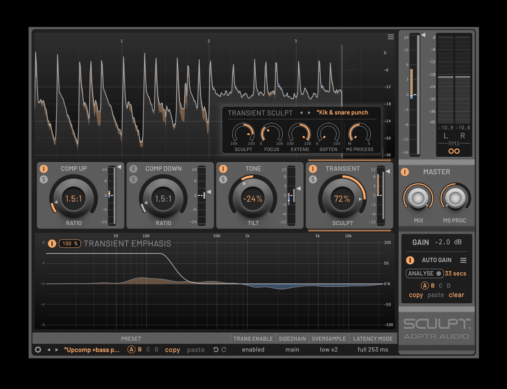Screen dimensions: 507x389
Task: Select the next Transient Sculpt preset arrow
Action: pyautogui.click(x=309, y=113)
